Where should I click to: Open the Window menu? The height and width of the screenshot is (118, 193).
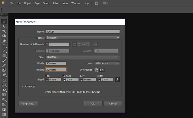(76, 3)
